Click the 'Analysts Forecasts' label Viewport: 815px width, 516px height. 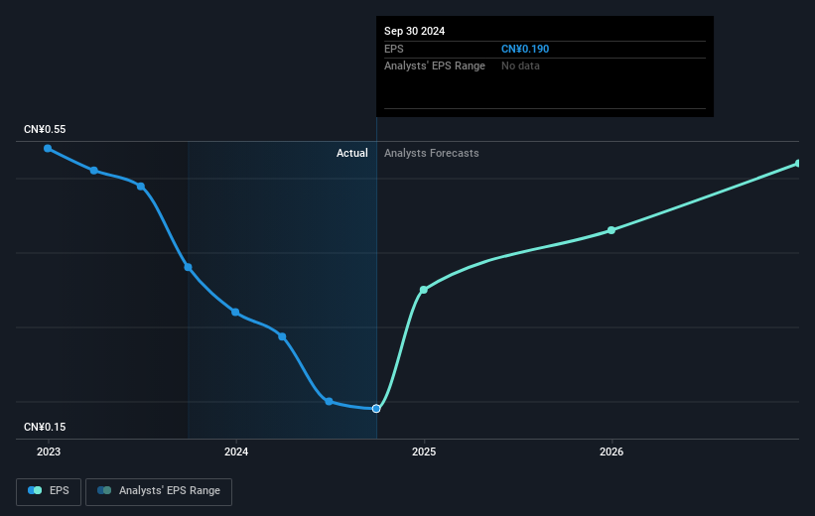432,153
